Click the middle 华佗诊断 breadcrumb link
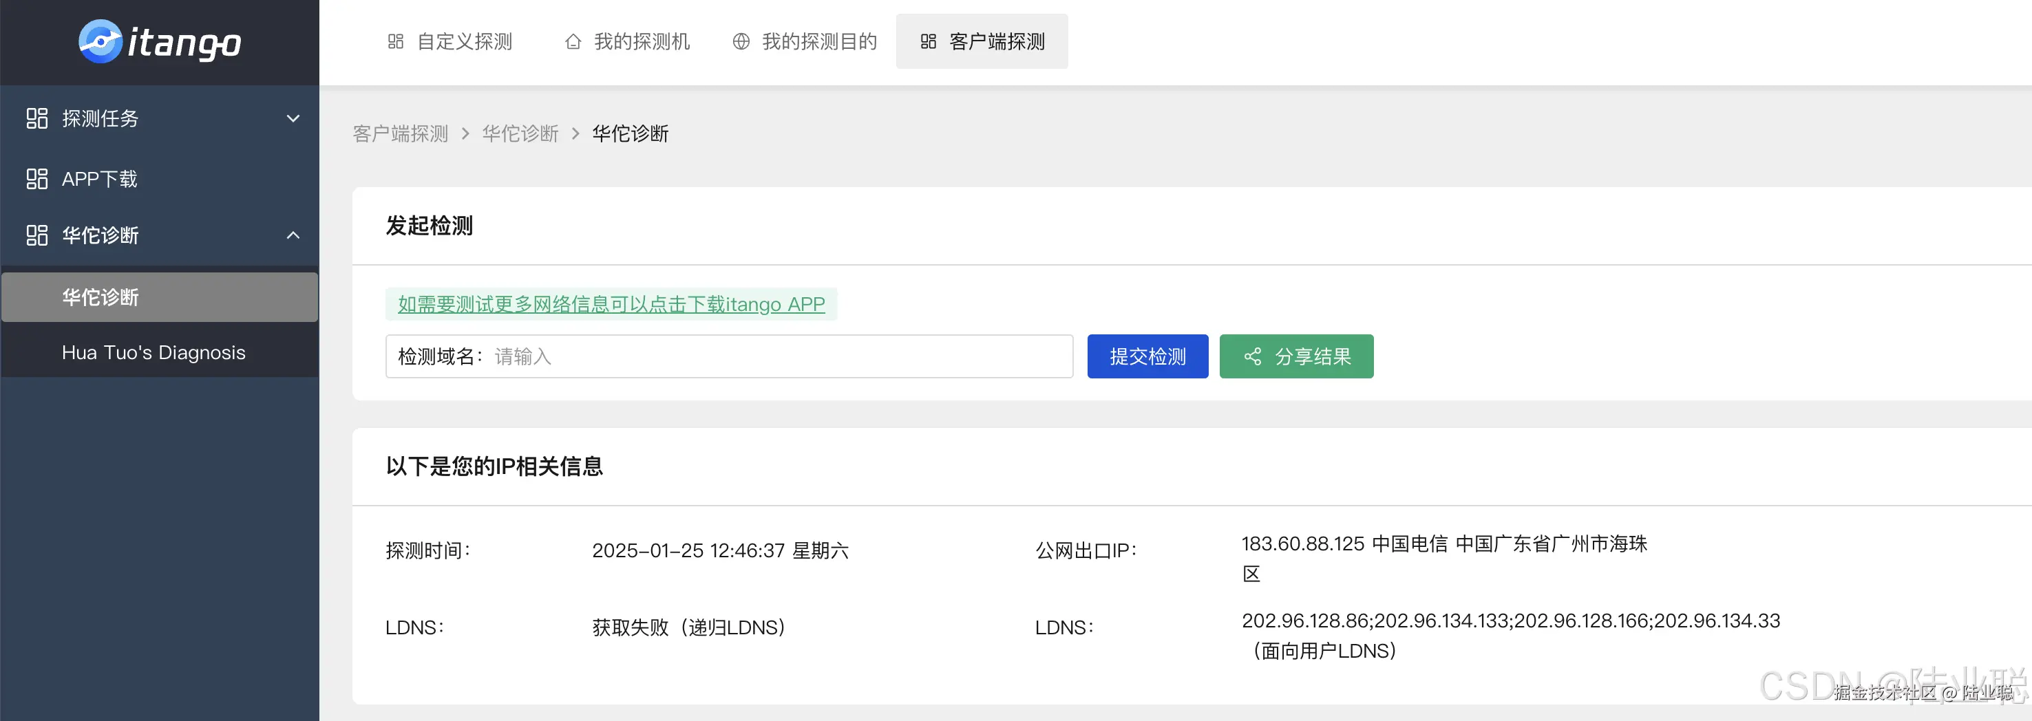 (x=520, y=134)
